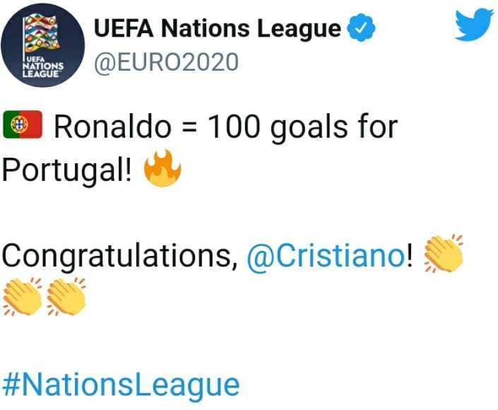The height and width of the screenshot is (410, 498).
Task: Click the word Ronaldo in the tweet
Action: [x=113, y=127]
